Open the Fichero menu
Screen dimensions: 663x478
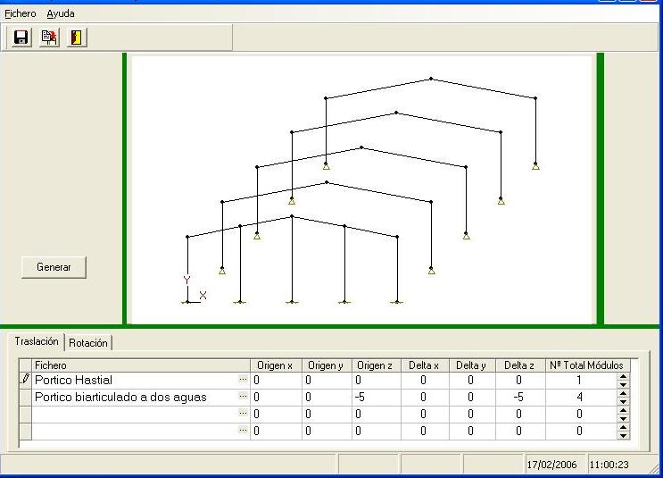(x=21, y=13)
